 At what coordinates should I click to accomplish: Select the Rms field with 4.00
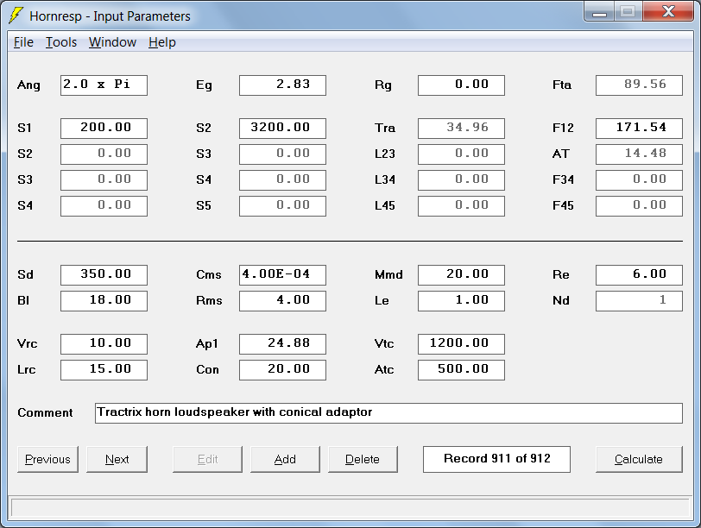(x=282, y=301)
